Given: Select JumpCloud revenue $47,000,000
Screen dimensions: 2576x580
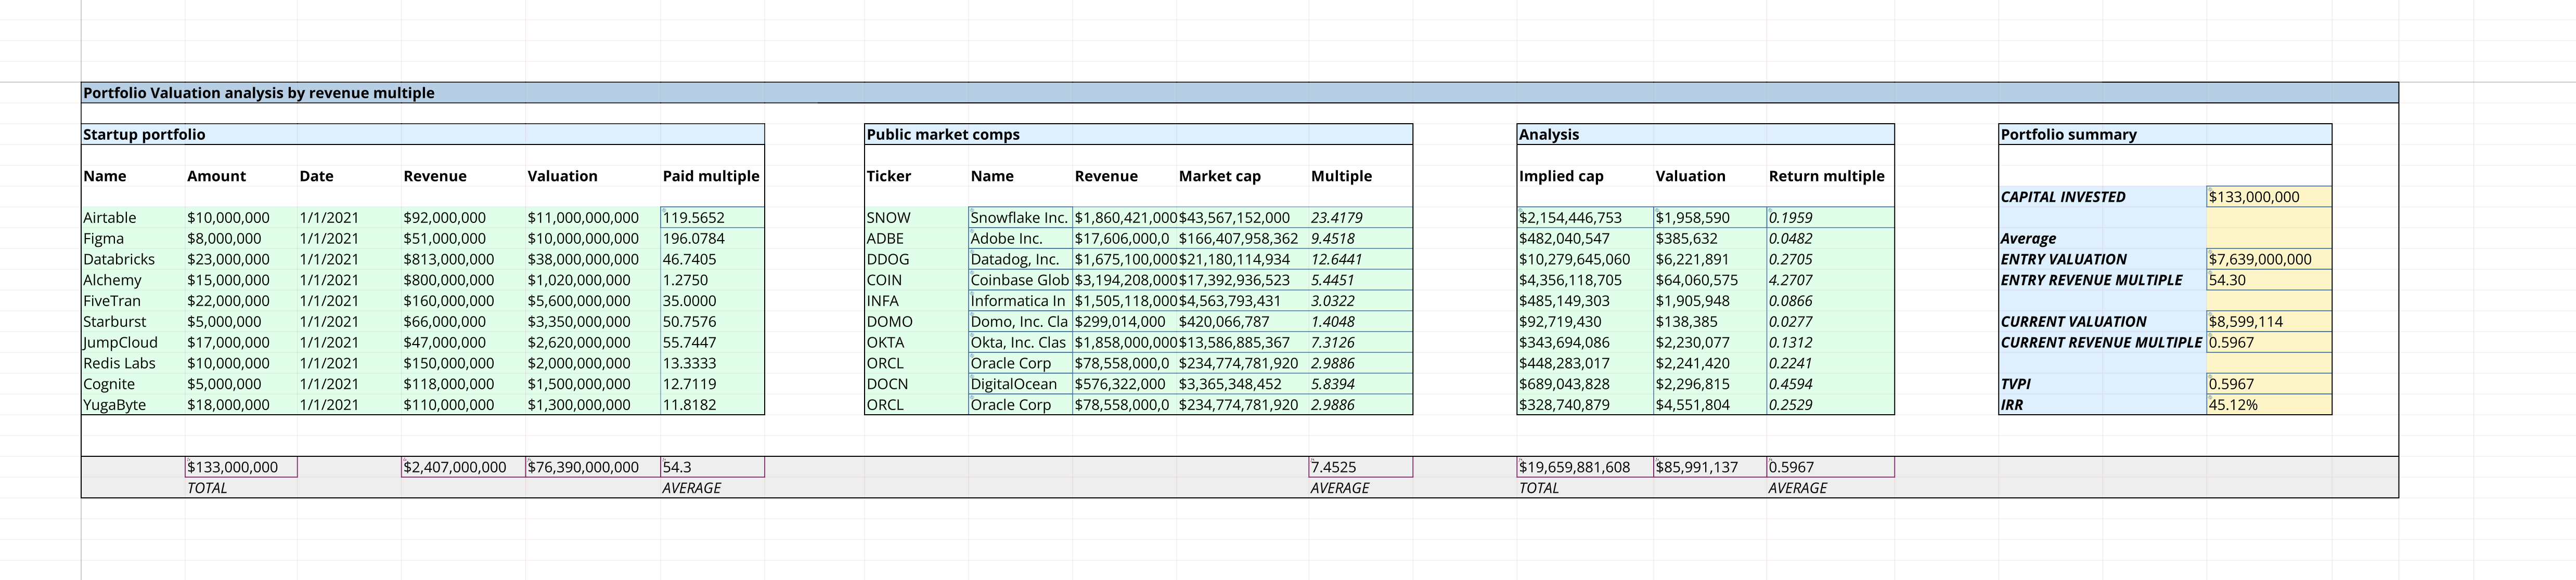Looking at the screenshot, I should coord(463,342).
